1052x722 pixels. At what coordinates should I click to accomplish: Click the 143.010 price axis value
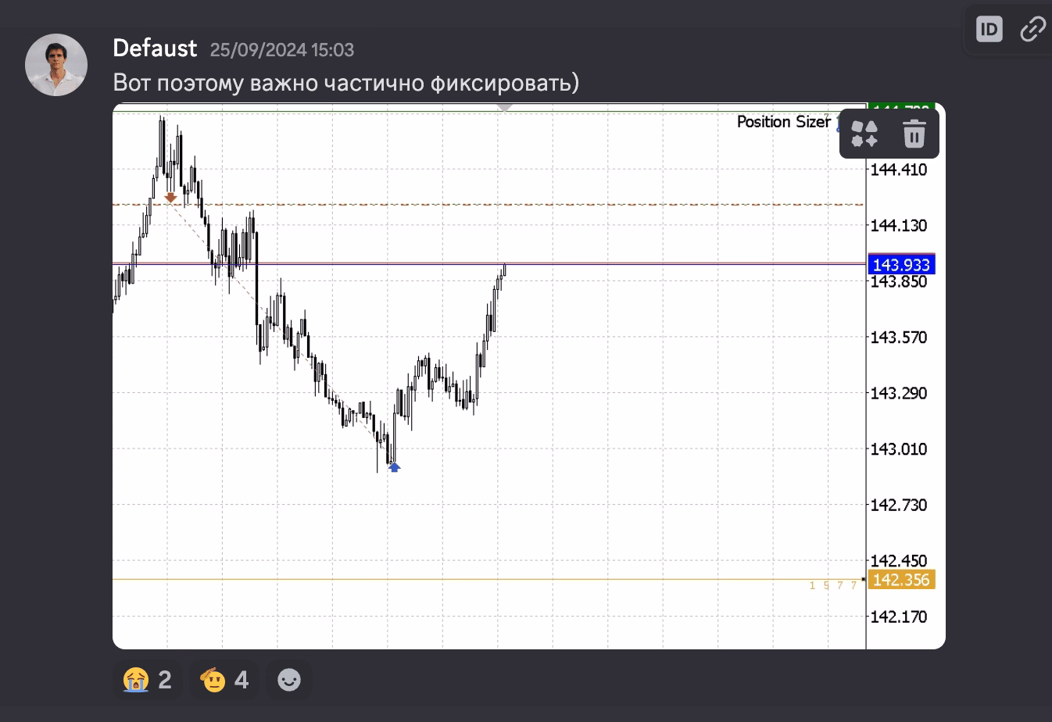[x=899, y=449]
